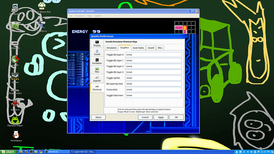Image resolution: width=274 pixels, height=154 pixels.
Task: Open the Display preferences section
Action: 97,44
